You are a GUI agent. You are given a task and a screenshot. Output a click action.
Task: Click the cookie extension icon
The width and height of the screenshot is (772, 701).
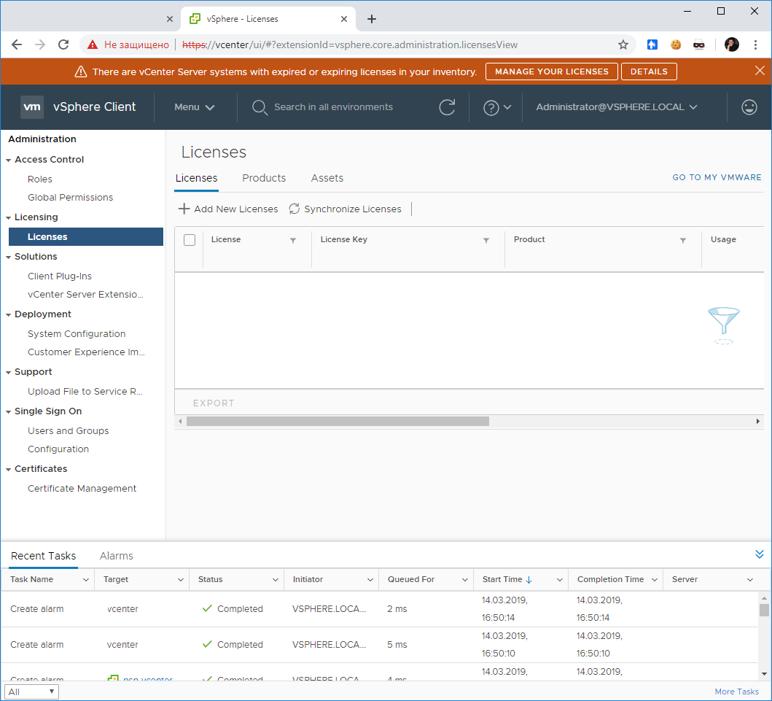pyautogui.click(x=676, y=44)
